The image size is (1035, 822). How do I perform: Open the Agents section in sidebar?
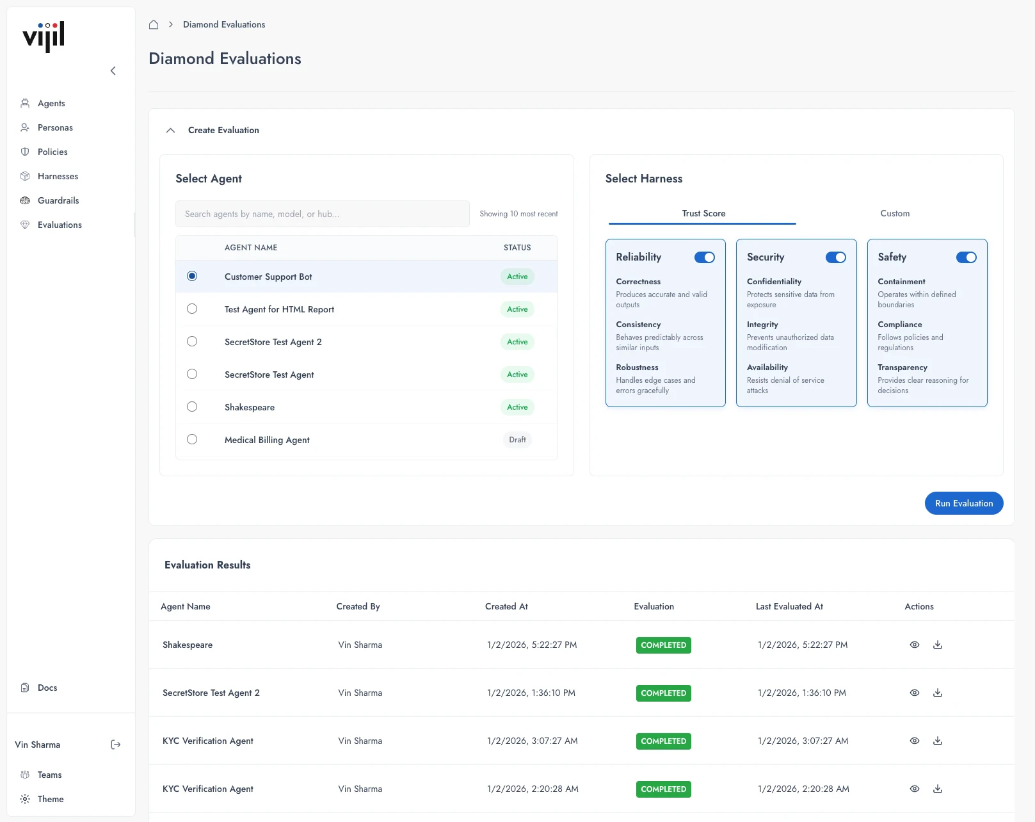51,103
